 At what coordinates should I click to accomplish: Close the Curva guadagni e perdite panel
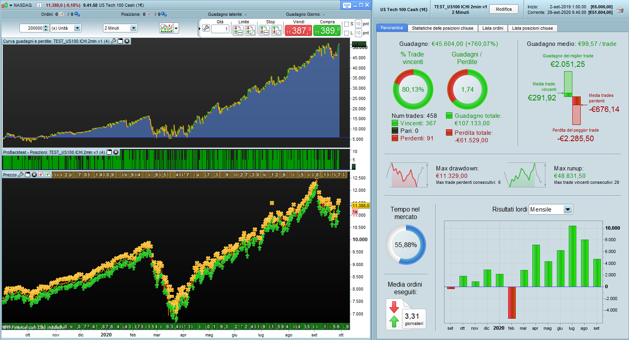tap(127, 41)
